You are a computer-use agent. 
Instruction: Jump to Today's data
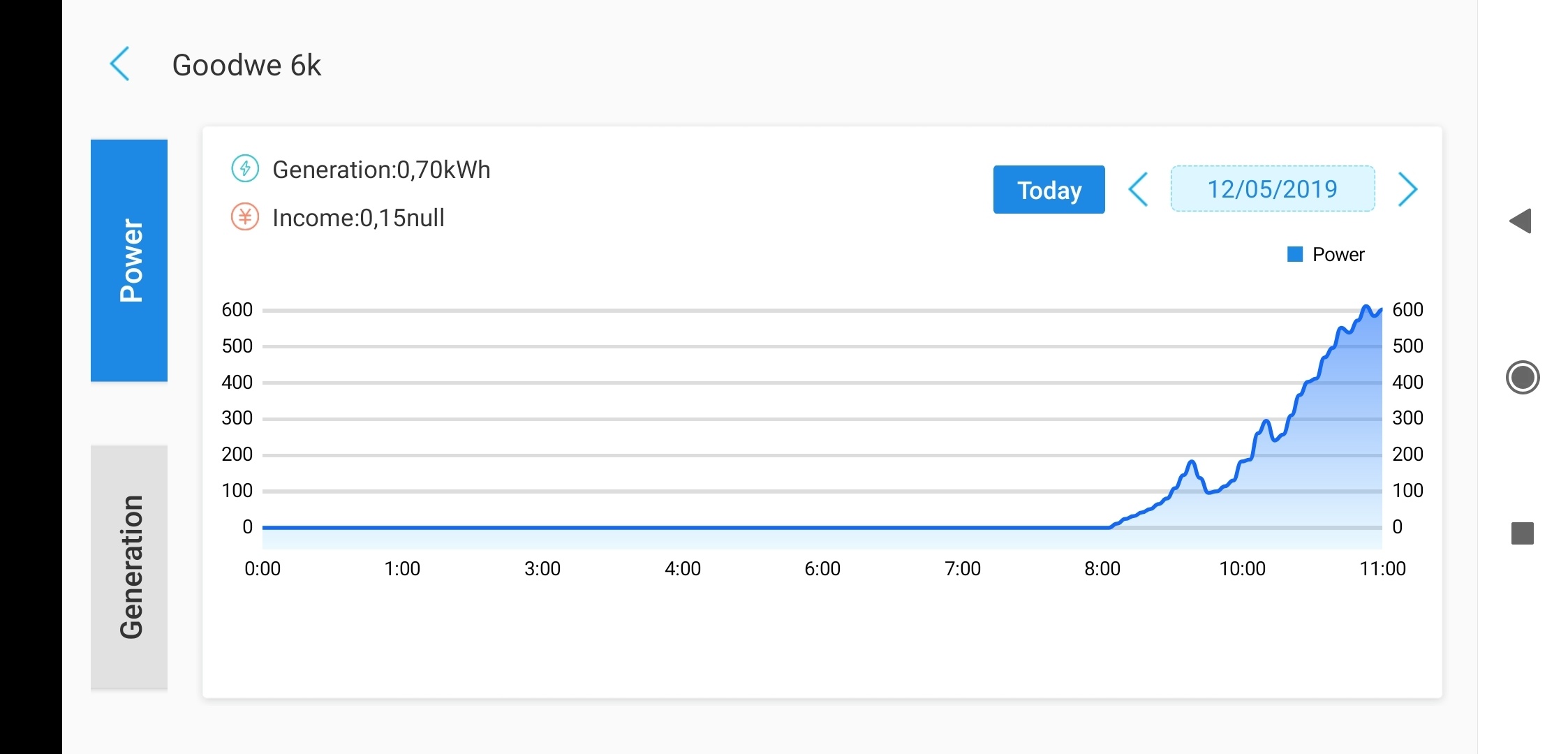1049,190
